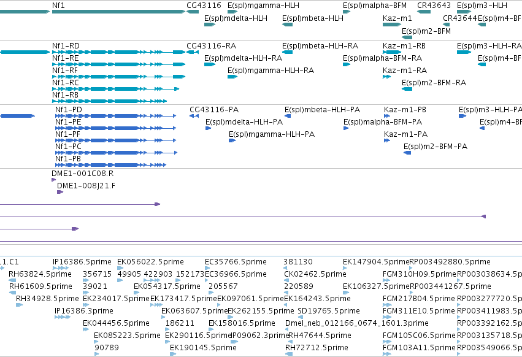Select the CK02462.5prime EST label
522x357 pixels.
click(x=315, y=274)
